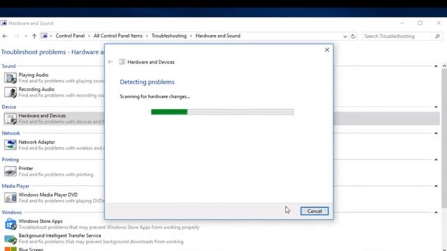The image size is (447, 251).
Task: Click the Detecting problems heading
Action: pyautogui.click(x=147, y=82)
